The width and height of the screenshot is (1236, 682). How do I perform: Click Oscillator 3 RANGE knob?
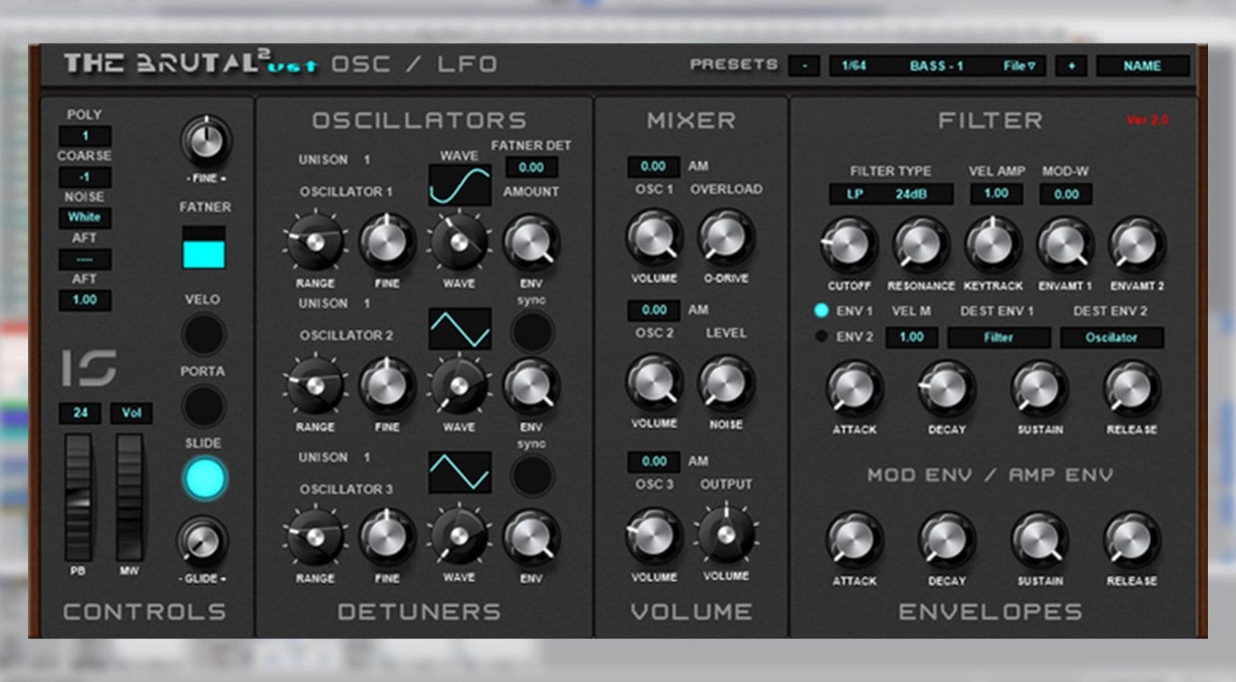coord(315,537)
